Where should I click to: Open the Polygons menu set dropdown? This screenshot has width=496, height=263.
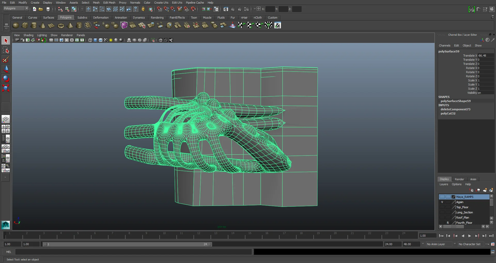[16, 9]
